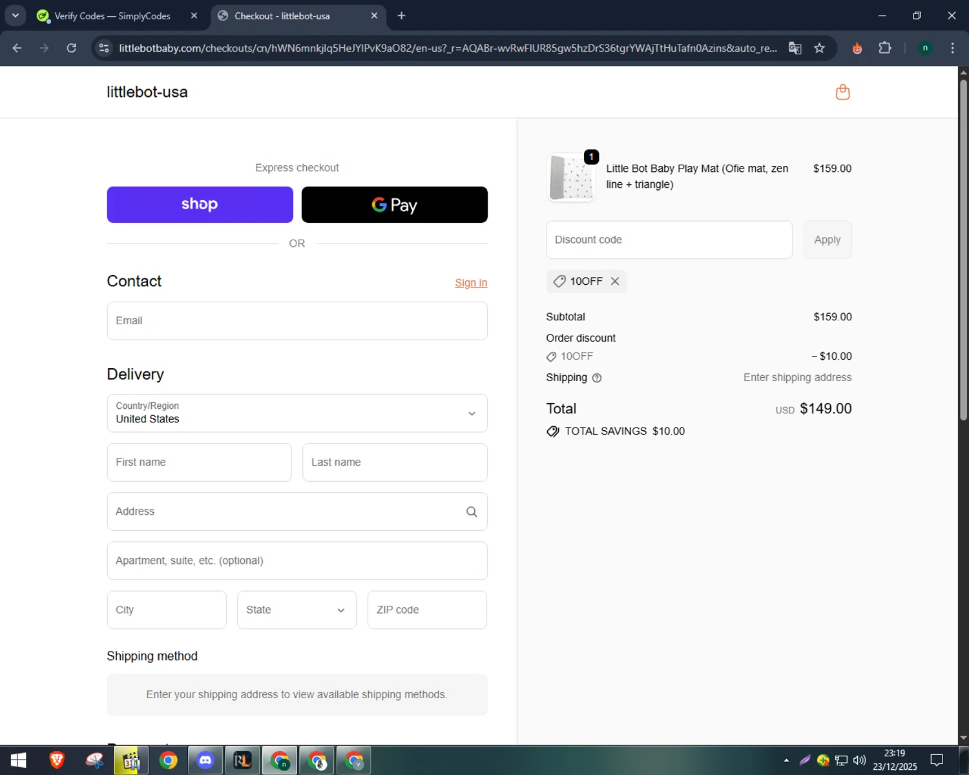Go back to the previous page
Screen dimensions: 969x775
click(x=17, y=48)
